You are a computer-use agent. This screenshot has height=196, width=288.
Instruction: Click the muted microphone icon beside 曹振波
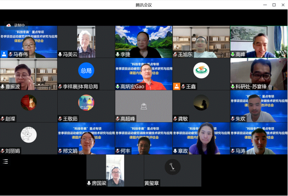(3, 87)
